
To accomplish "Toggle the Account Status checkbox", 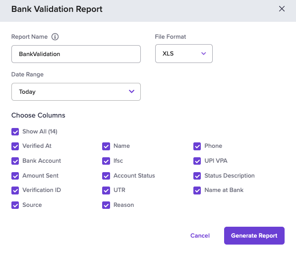I will click(x=106, y=176).
